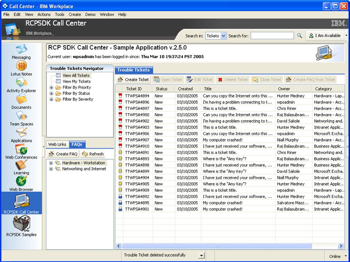Click the Search for input field
Screen dimensions: 350x262
[x=272, y=36]
